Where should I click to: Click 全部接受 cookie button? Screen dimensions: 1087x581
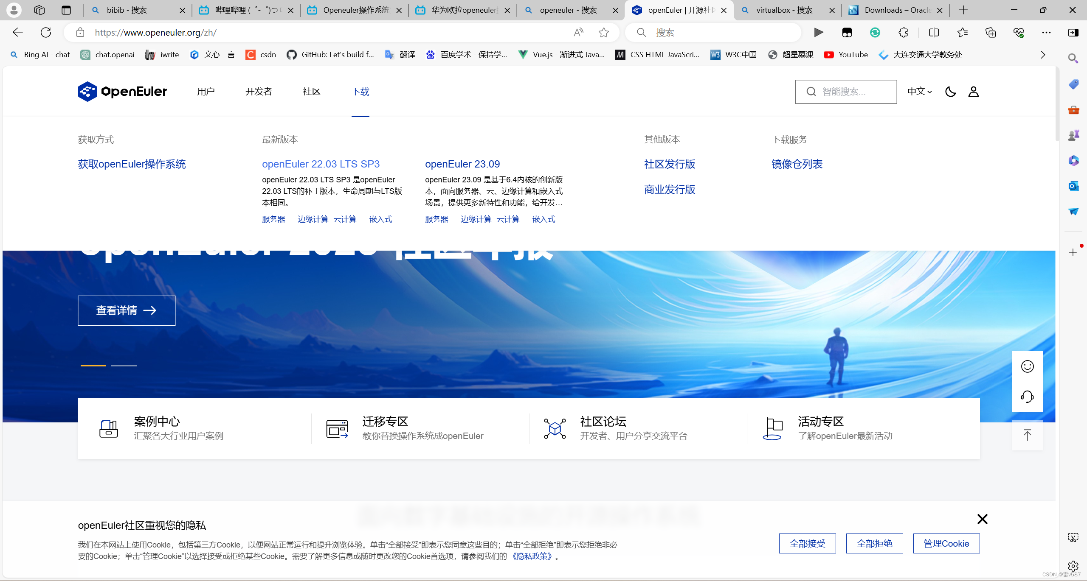pyautogui.click(x=807, y=544)
